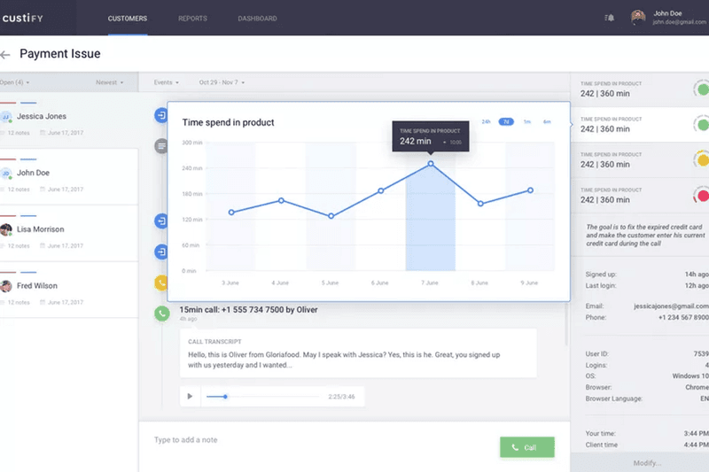Open the gray note event icon in the timeline

pyautogui.click(x=161, y=146)
